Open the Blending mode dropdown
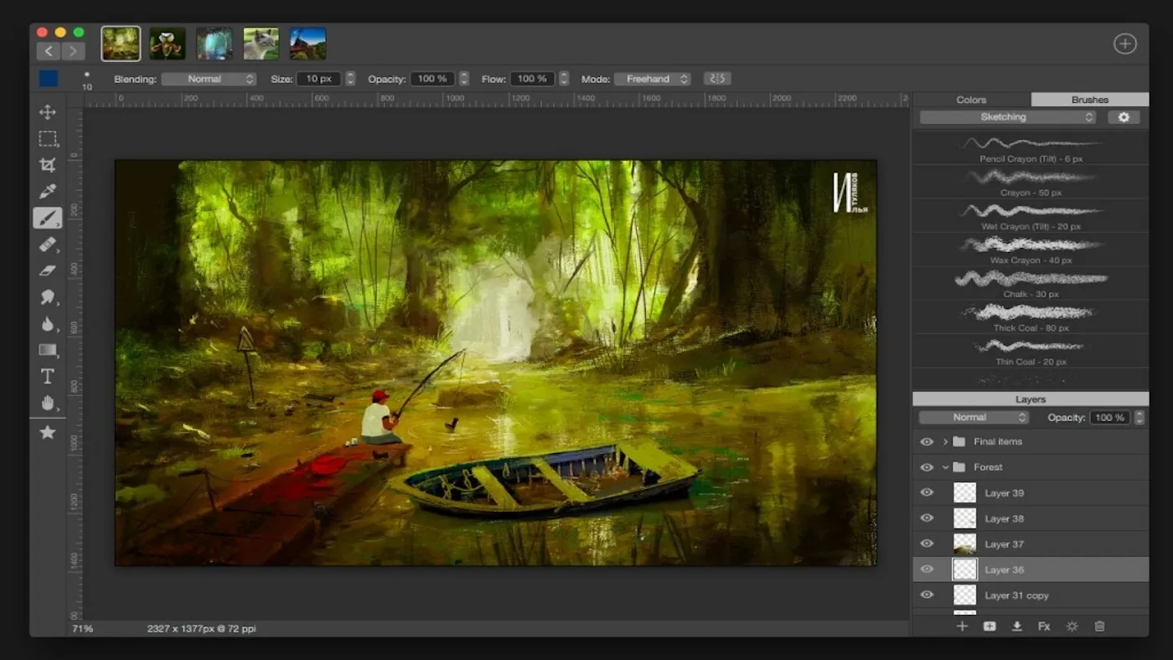This screenshot has height=660, width=1173. tap(209, 78)
